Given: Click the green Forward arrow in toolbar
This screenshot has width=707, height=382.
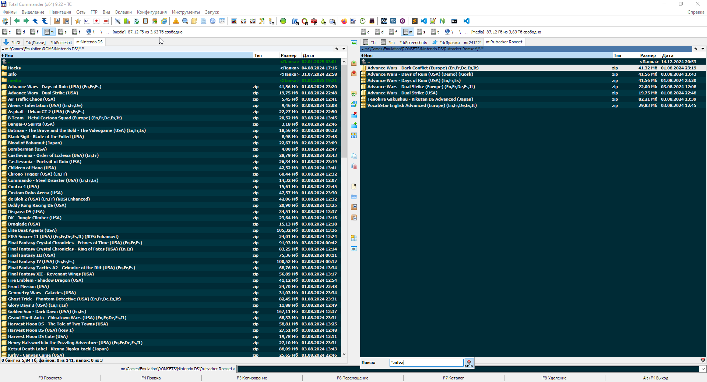Looking at the screenshot, I should tap(26, 21).
